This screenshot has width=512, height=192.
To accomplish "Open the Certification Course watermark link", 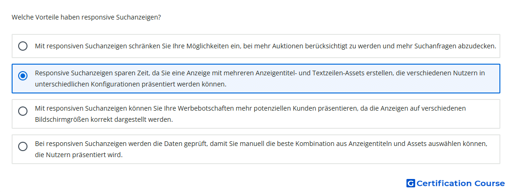I will coord(456,183).
